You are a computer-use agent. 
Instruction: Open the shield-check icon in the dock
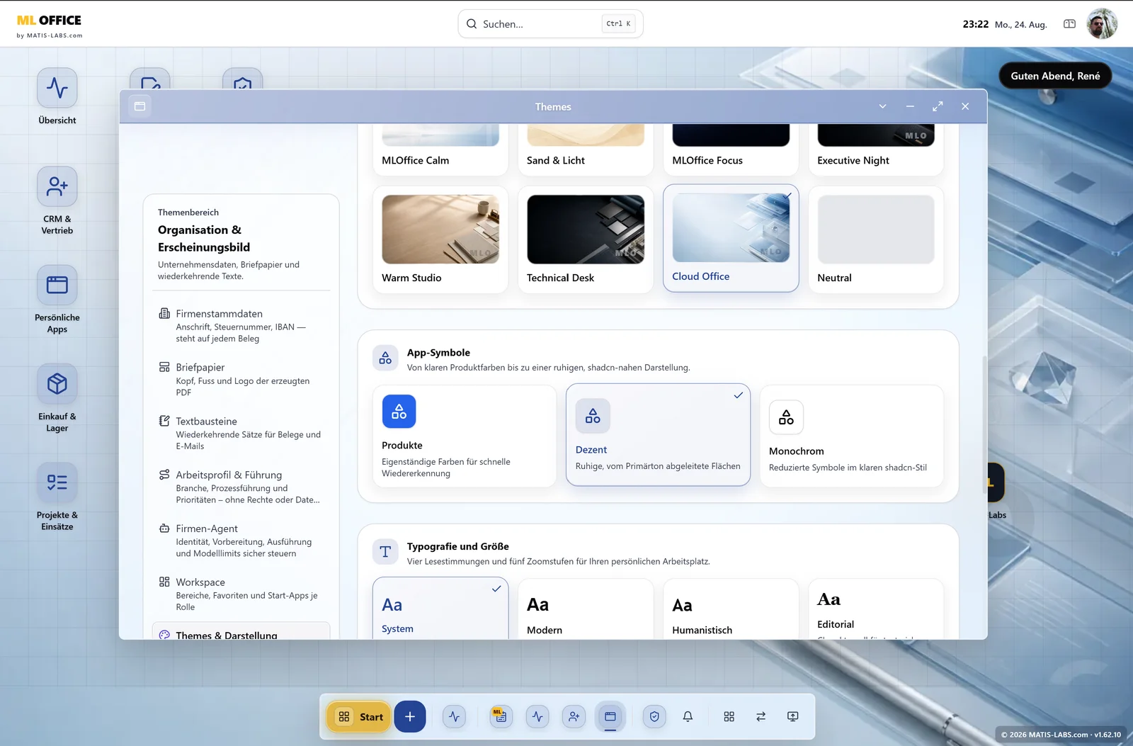654,716
